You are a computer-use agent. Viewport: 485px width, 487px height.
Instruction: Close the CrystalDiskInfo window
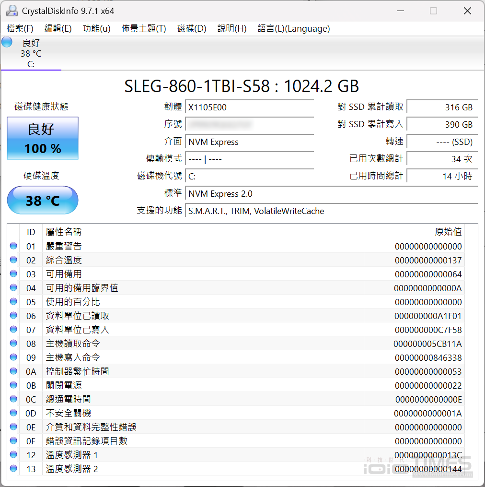point(467,11)
